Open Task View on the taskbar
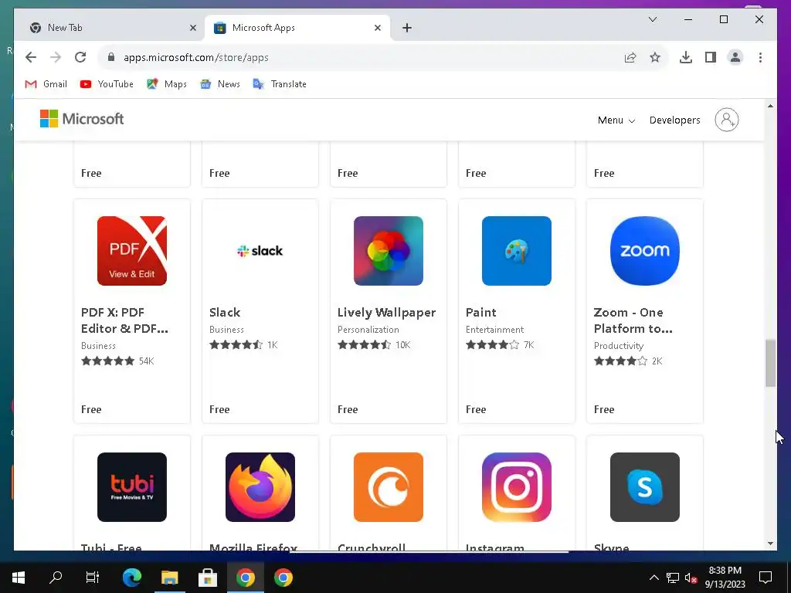The image size is (791, 593). [x=93, y=578]
